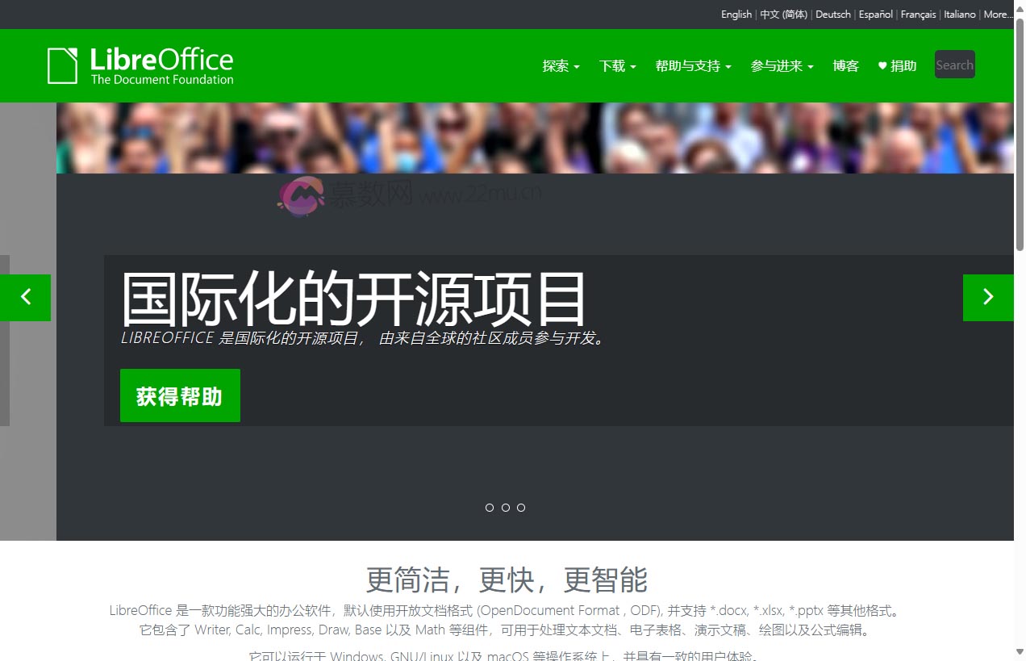1026x661 pixels.
Task: Click the Document Foundation page icon
Action: [64, 65]
